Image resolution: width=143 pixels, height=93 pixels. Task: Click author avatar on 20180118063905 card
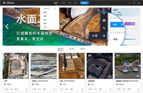pyautogui.click(x=61, y=84)
